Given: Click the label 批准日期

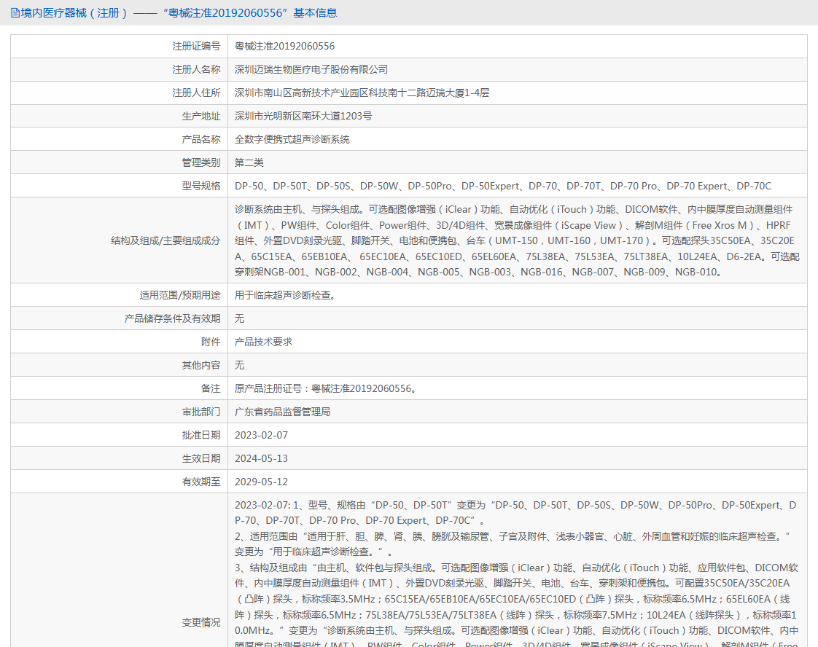Looking at the screenshot, I should click(200, 435).
